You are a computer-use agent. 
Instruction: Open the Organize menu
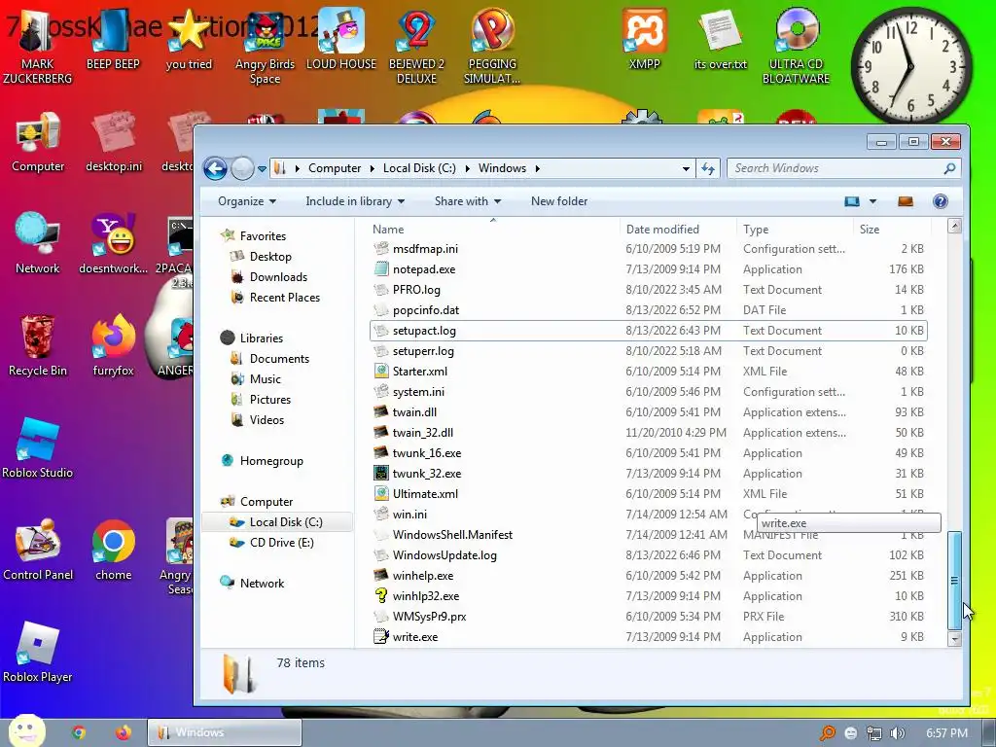click(246, 201)
